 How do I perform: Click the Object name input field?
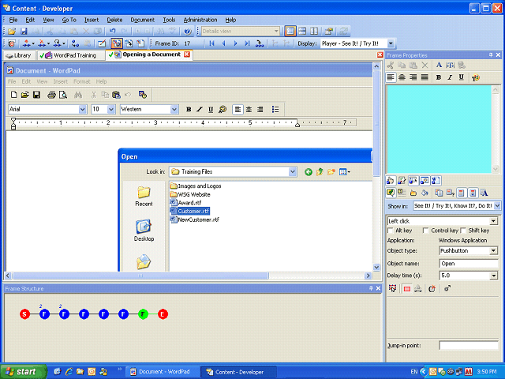[469, 264]
